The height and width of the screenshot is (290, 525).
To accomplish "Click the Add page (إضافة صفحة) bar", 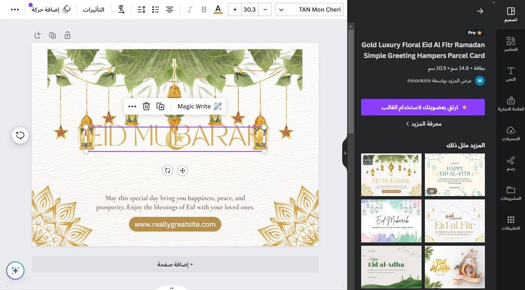I will click(x=175, y=264).
